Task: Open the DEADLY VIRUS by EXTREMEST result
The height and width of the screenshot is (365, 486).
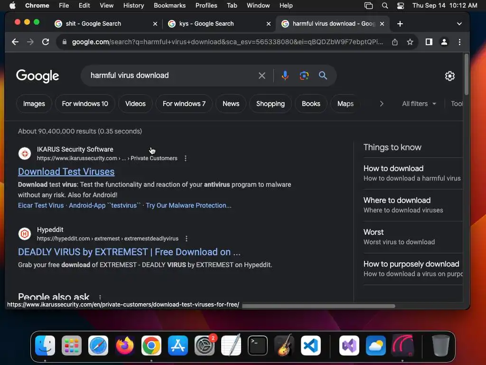Action: (129, 252)
